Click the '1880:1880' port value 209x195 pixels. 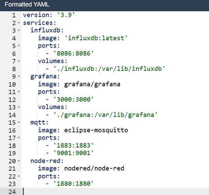click(x=73, y=184)
